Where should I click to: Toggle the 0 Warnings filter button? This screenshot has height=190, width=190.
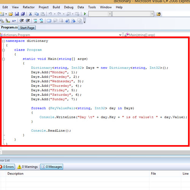28,167
